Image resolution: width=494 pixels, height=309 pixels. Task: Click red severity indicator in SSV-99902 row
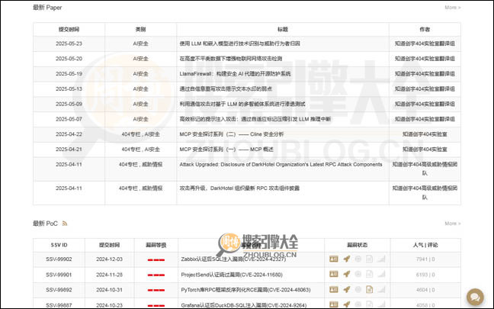pyautogui.click(x=156, y=260)
